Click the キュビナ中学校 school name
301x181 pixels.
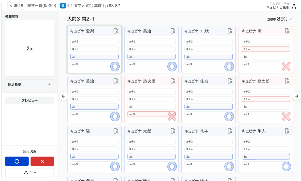279,4
